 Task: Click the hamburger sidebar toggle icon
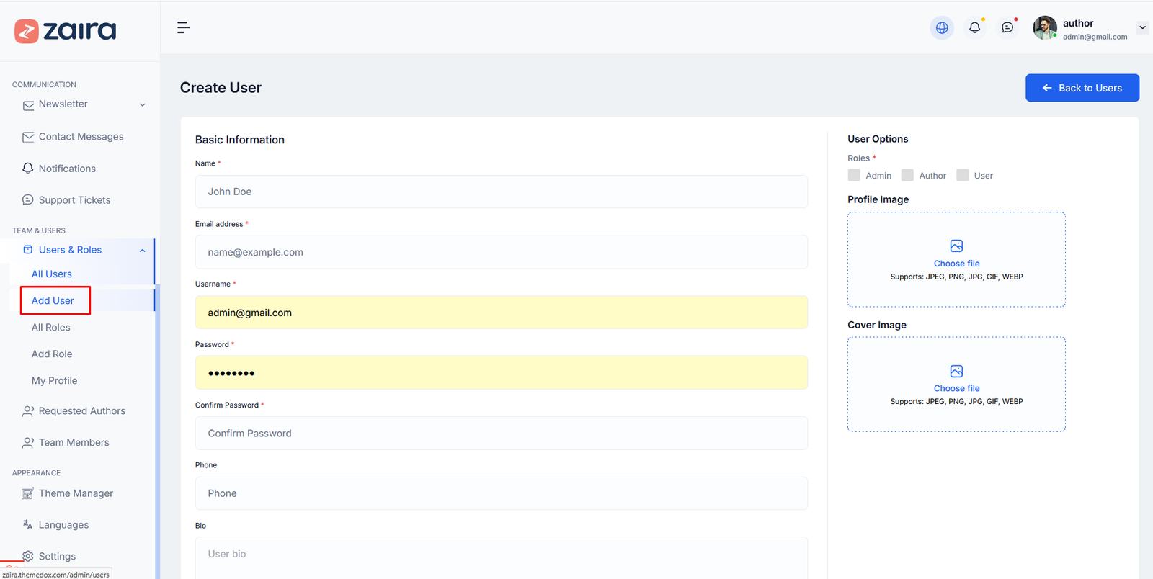pos(183,27)
